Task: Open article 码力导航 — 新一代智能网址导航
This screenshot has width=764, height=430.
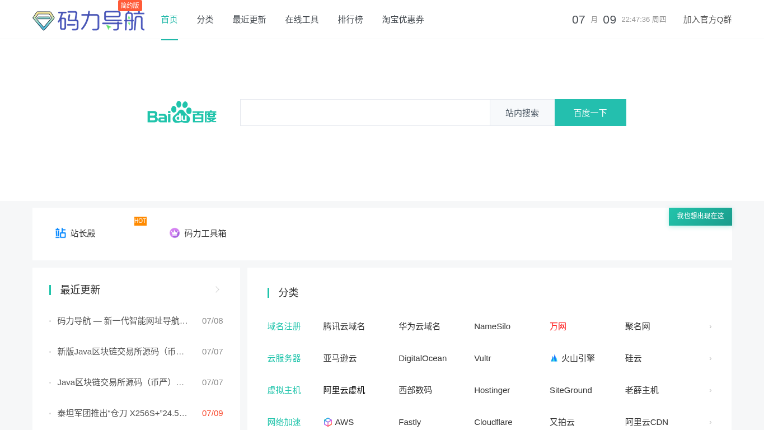Action: pos(123,321)
